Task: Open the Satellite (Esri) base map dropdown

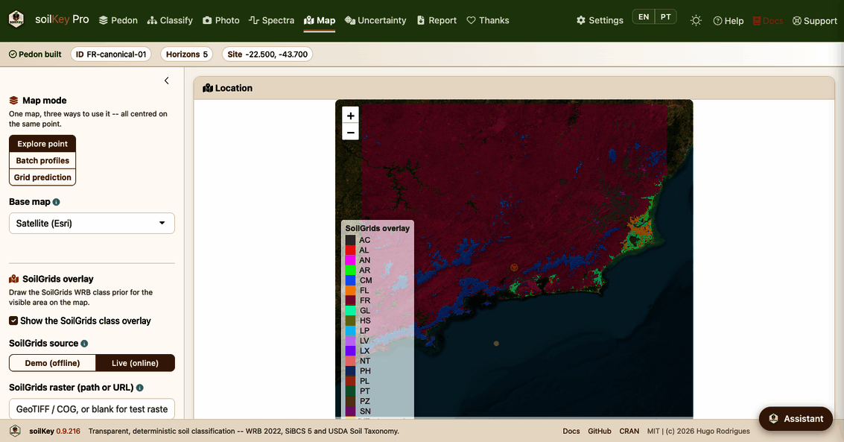Action: coord(92,224)
